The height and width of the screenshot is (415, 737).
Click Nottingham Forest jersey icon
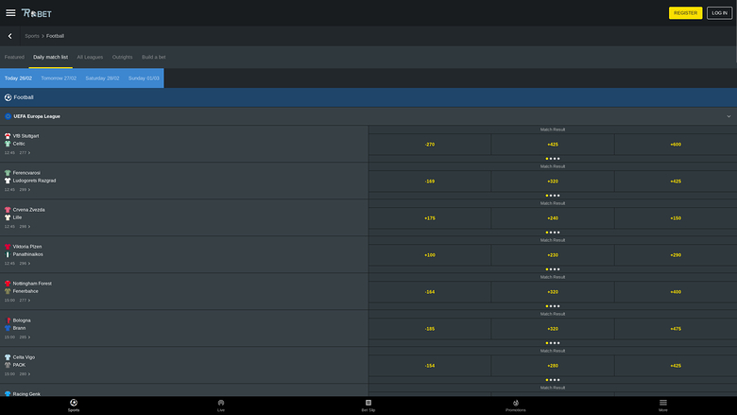(x=8, y=284)
